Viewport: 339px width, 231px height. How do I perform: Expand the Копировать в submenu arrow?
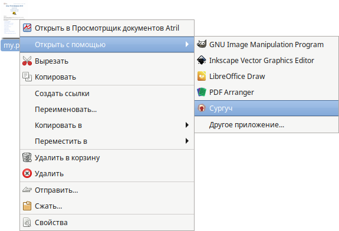pos(187,125)
